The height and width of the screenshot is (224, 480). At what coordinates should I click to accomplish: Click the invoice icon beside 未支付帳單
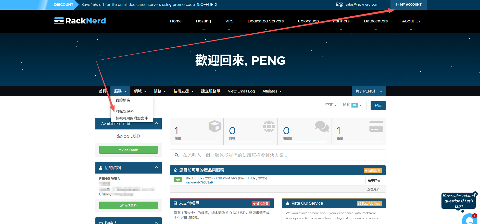[x=175, y=203]
